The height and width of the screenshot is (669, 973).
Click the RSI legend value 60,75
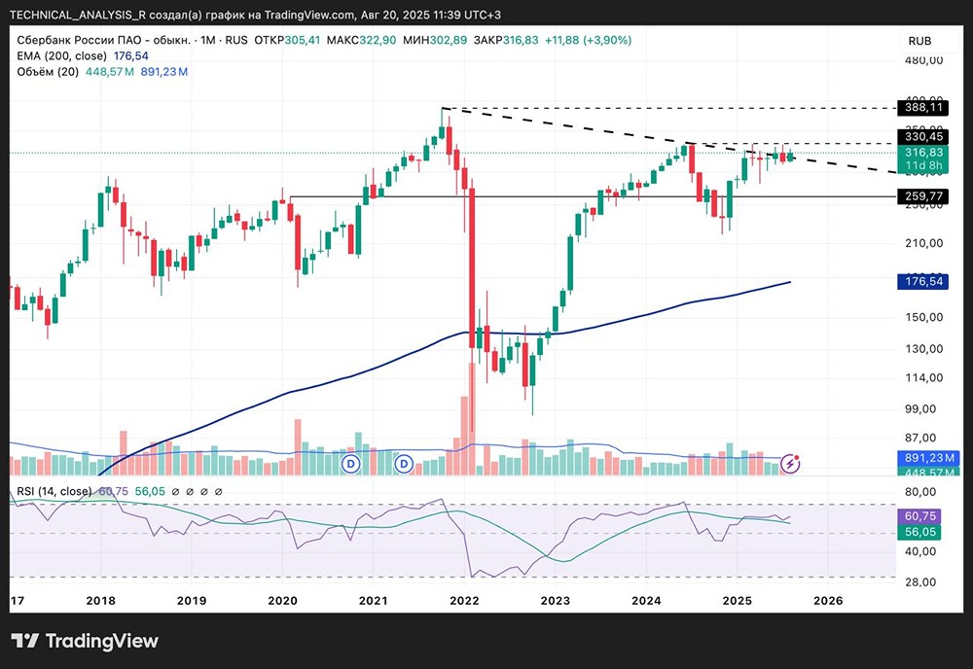pos(114,492)
